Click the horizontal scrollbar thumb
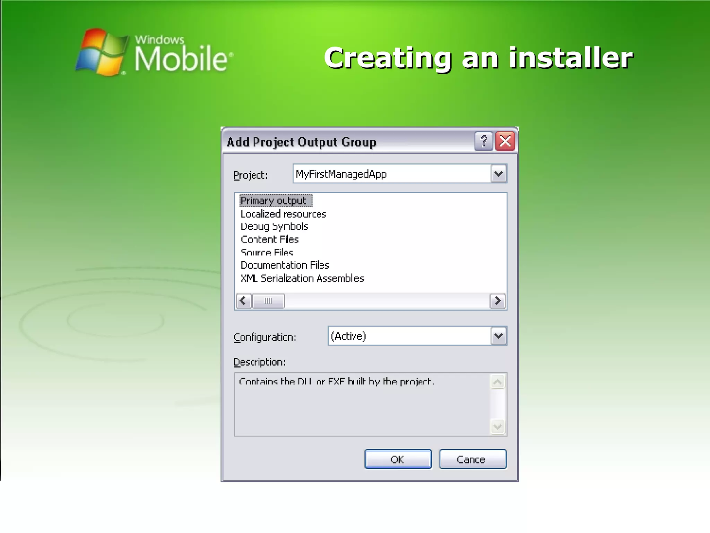Screen dimensions: 710x533 coord(268,301)
